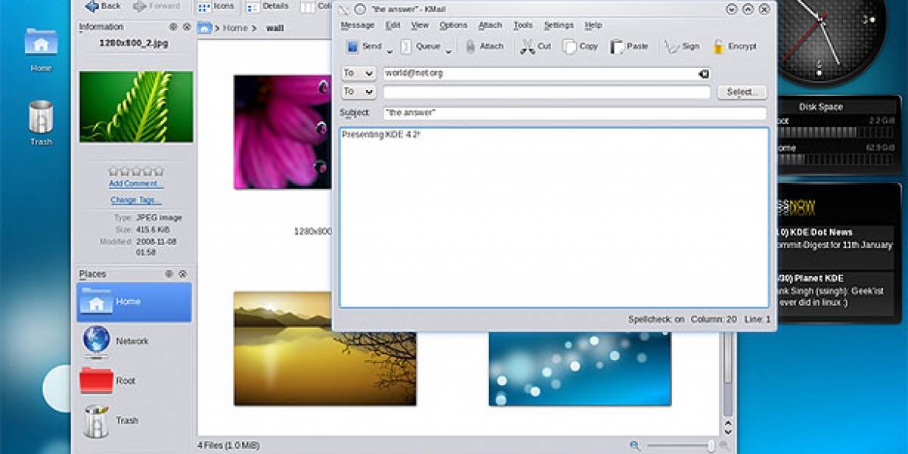
Task: Click the zoom in magnifier icon in Dolphin
Action: coord(724,446)
